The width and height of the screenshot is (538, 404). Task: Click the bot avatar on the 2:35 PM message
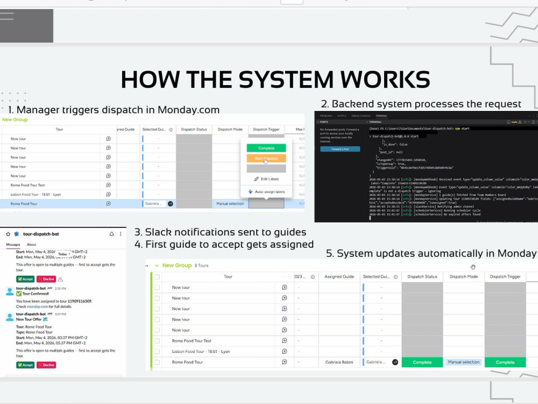[x=10, y=291]
